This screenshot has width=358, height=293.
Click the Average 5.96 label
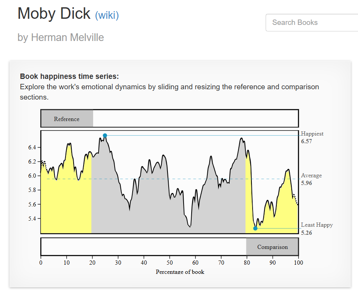click(311, 179)
